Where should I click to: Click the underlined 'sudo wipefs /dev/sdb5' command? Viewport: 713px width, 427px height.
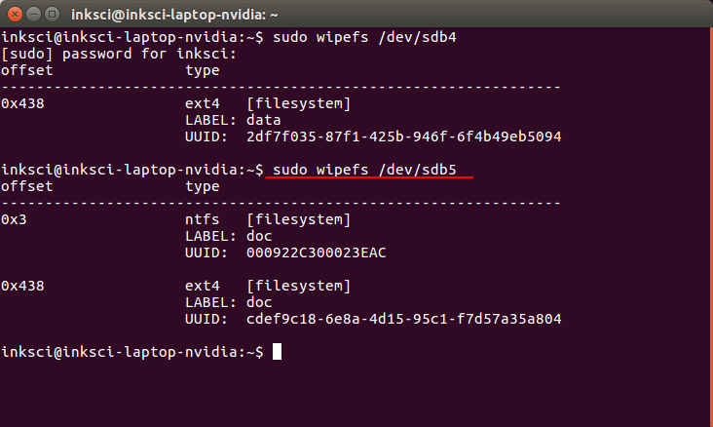367,170
